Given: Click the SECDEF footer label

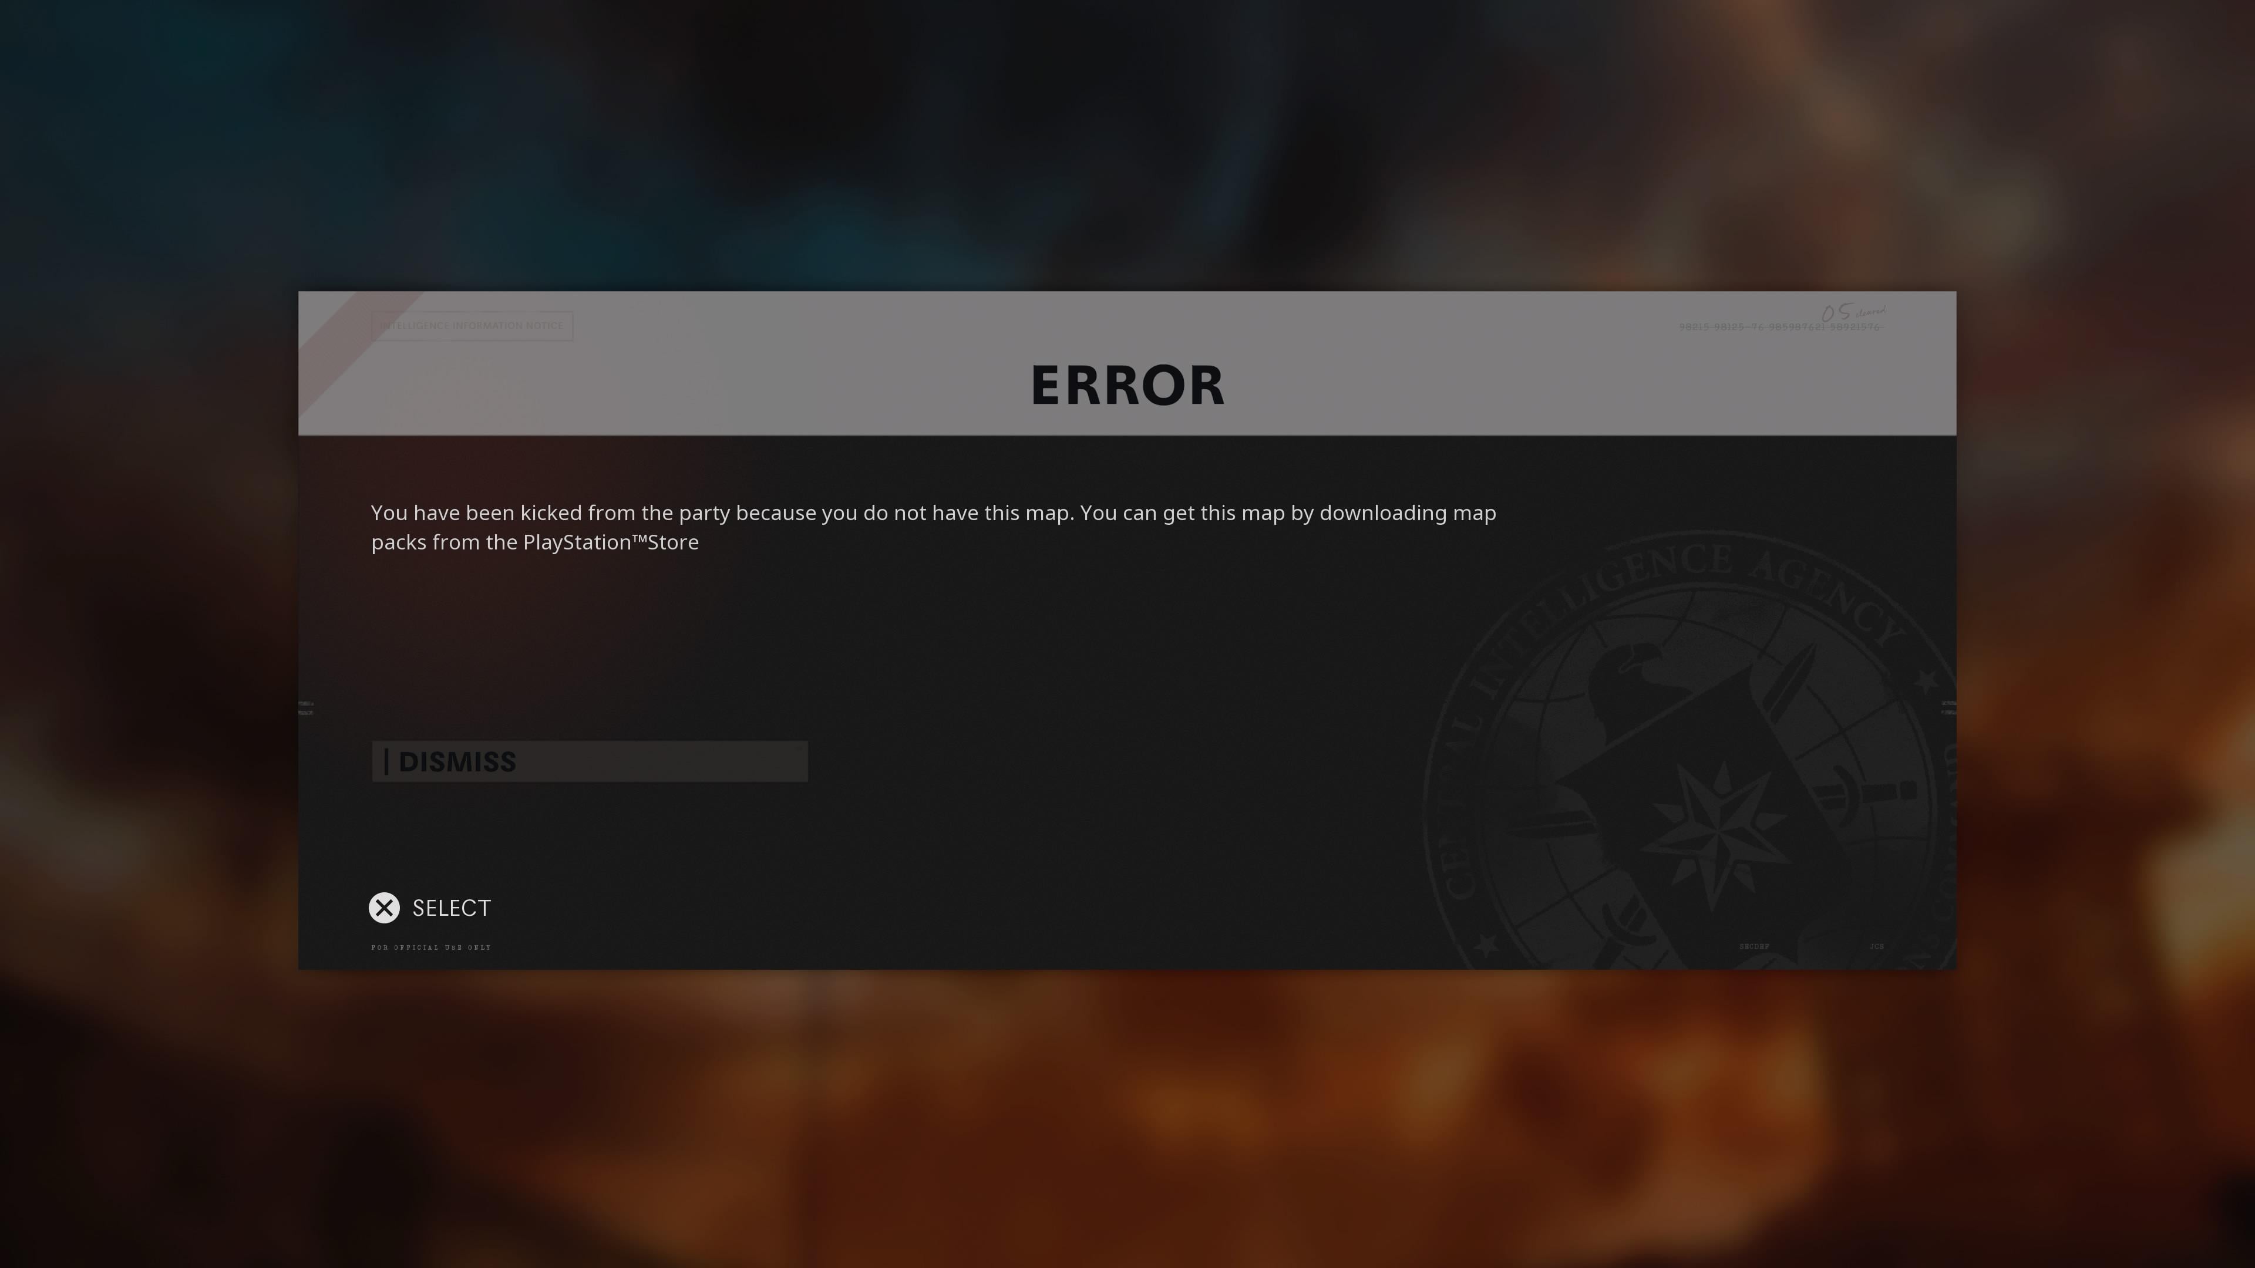Looking at the screenshot, I should 1753,947.
